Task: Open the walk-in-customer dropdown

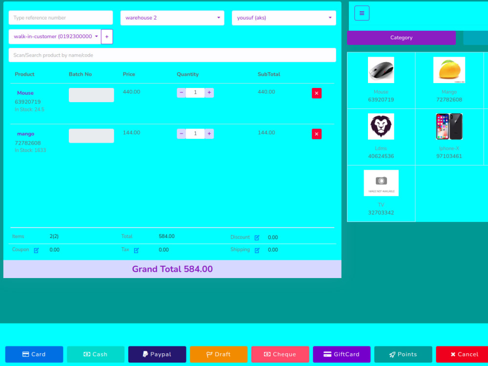Action: pos(55,36)
